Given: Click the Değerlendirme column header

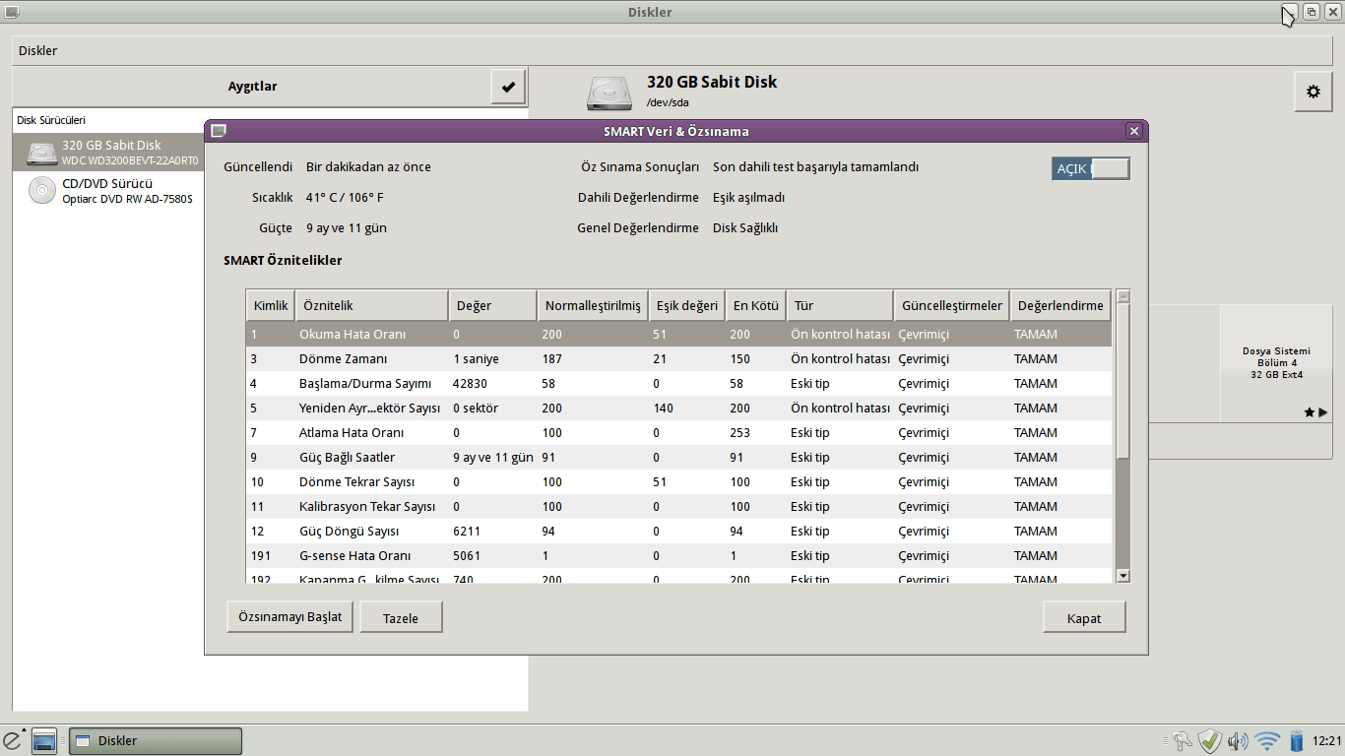Looking at the screenshot, I should click(1059, 306).
